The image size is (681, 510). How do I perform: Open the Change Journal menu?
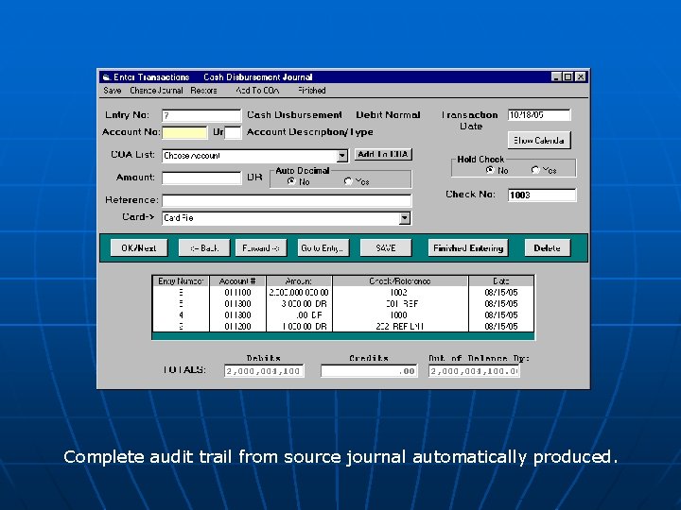[x=156, y=91]
